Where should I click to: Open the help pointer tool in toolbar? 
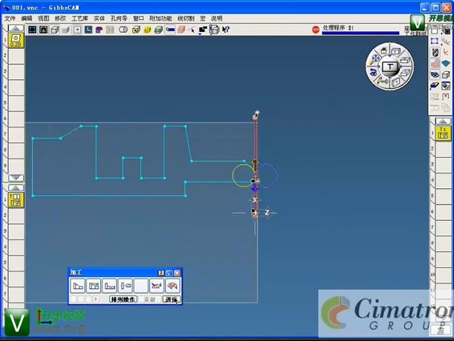click(x=225, y=30)
